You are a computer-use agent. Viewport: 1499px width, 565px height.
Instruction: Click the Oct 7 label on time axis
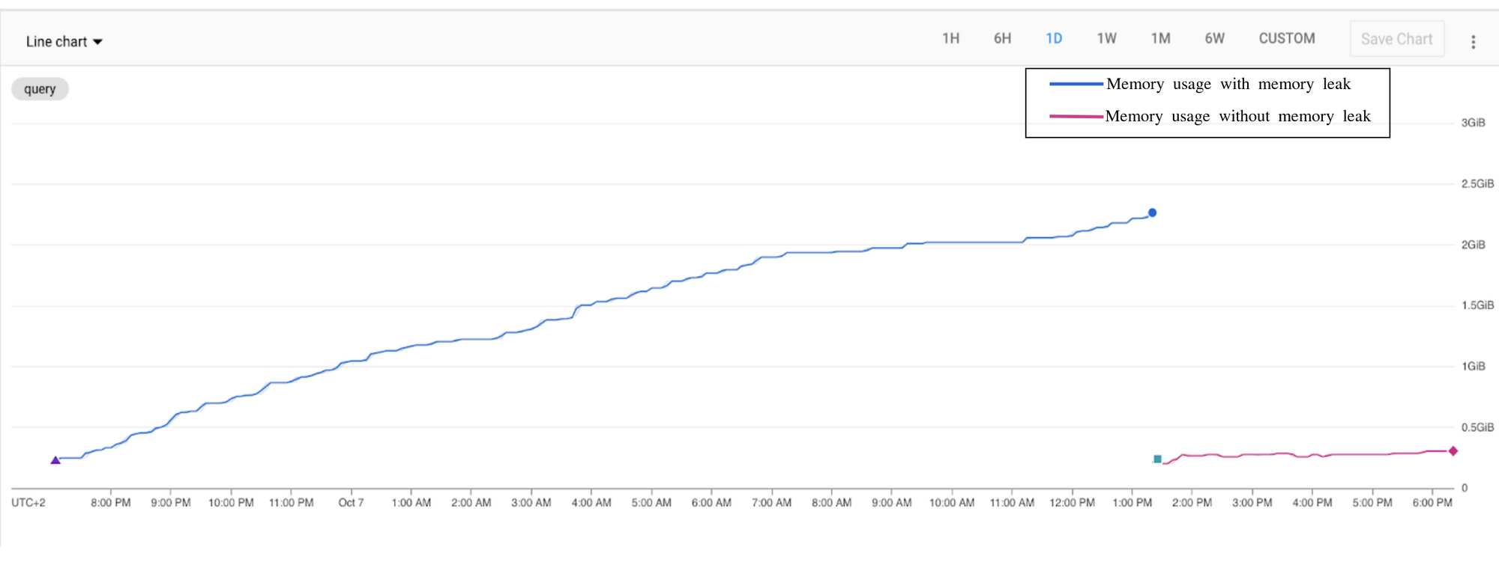(x=351, y=503)
